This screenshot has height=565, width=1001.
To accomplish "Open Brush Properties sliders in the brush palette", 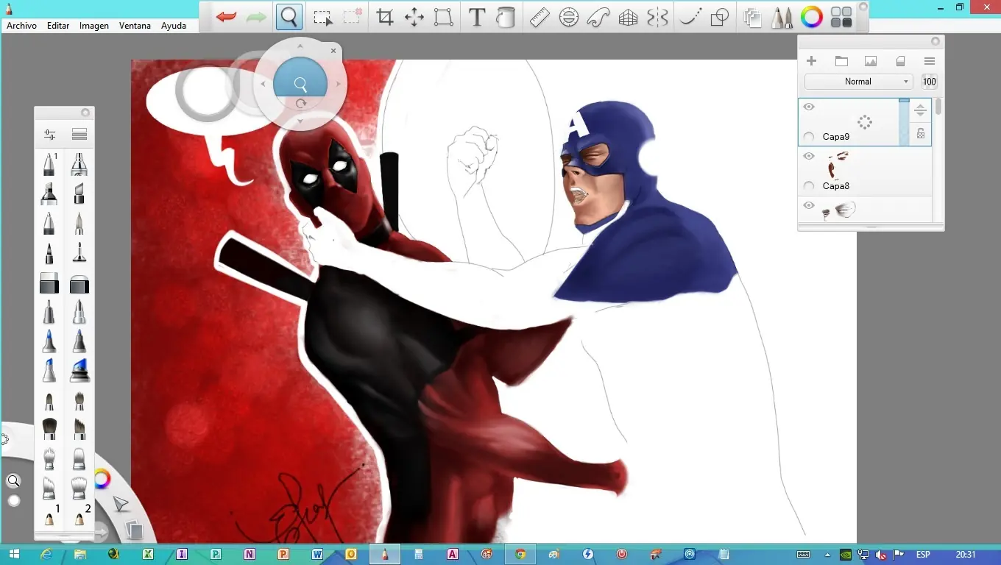I will (x=49, y=135).
